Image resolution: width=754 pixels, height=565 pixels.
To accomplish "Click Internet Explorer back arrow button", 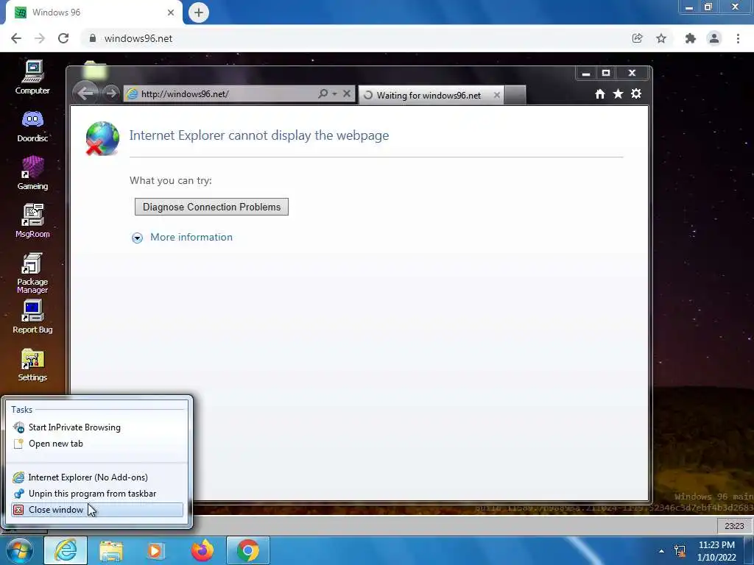I will click(85, 93).
